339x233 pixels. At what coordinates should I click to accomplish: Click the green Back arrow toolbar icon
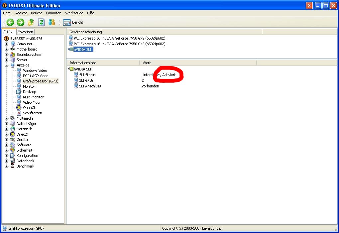click(x=10, y=22)
